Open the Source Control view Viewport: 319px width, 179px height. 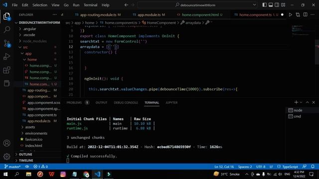click(6, 43)
